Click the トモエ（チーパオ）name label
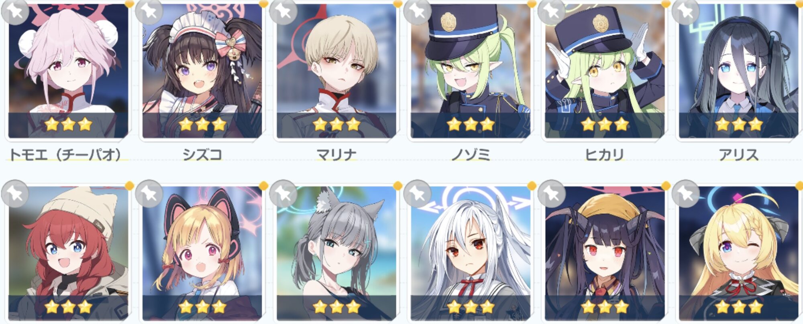Screen dimensions: 803x324 click(65, 154)
